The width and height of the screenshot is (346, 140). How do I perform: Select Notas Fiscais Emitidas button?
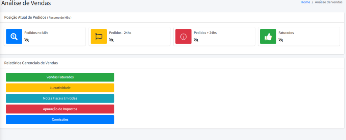pyautogui.click(x=60, y=98)
